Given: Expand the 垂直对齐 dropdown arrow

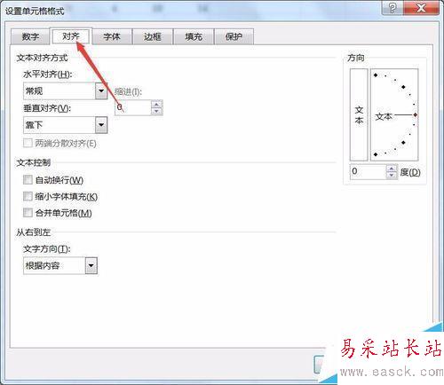Looking at the screenshot, I should tap(101, 125).
